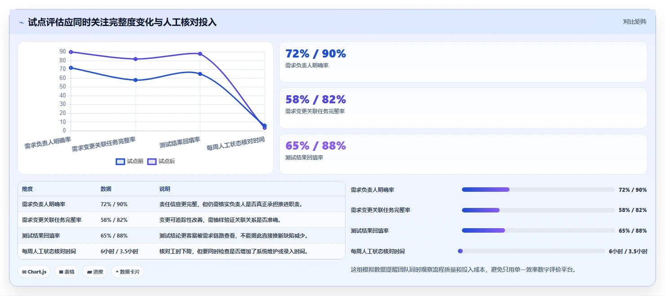This screenshot has width=665, height=296.
Task: Click the 说明 column header
Action: point(165,189)
